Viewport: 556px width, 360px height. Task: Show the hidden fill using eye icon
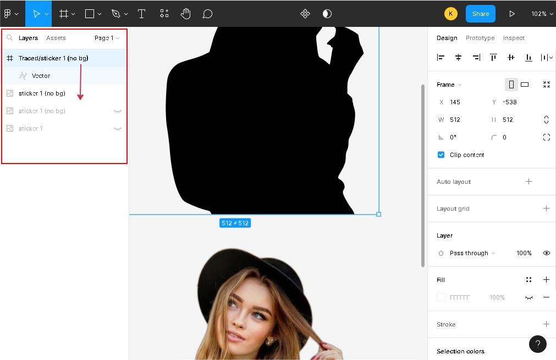point(529,297)
